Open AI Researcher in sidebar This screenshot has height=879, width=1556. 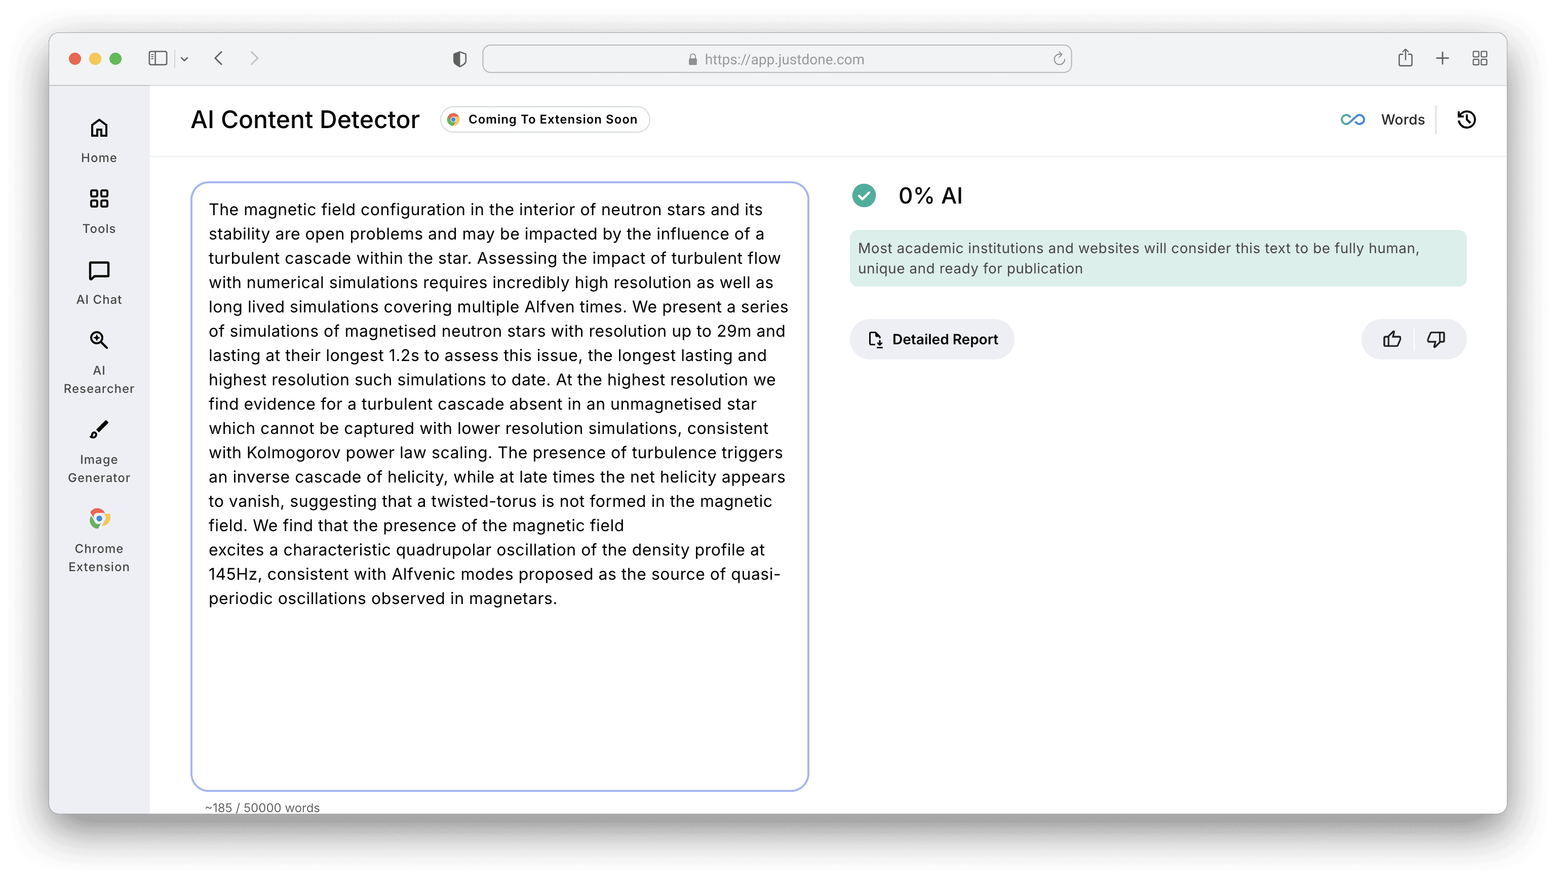[99, 362]
